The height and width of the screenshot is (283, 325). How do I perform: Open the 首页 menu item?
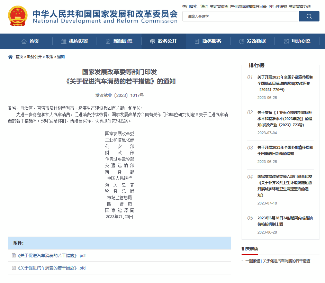[x=30, y=41]
